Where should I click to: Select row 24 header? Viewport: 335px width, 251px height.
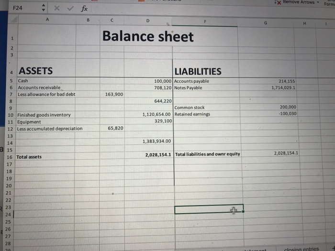click(x=8, y=215)
